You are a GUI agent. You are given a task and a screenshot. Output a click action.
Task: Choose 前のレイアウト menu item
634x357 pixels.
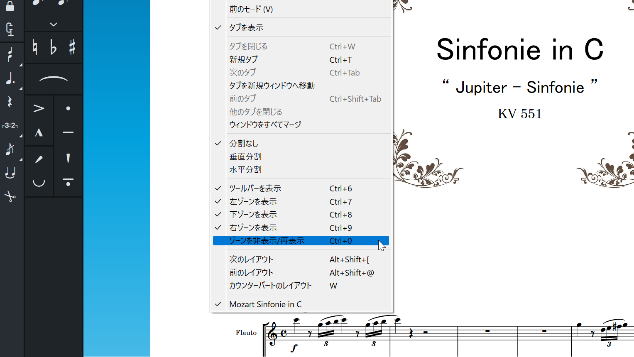pos(302,273)
